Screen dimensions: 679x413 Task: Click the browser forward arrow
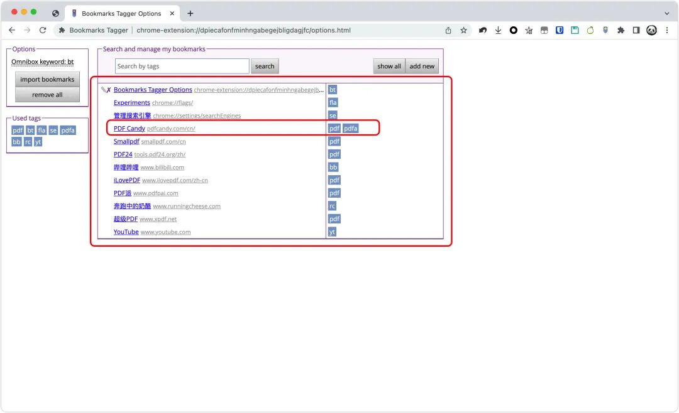click(27, 30)
